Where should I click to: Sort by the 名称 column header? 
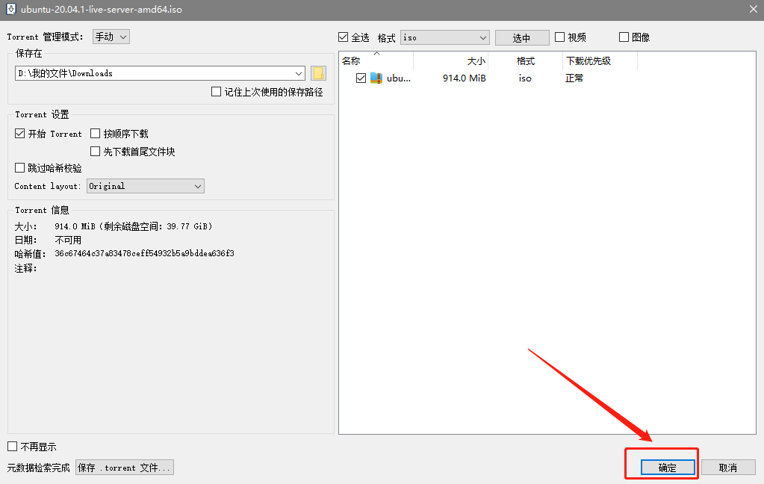[376, 61]
